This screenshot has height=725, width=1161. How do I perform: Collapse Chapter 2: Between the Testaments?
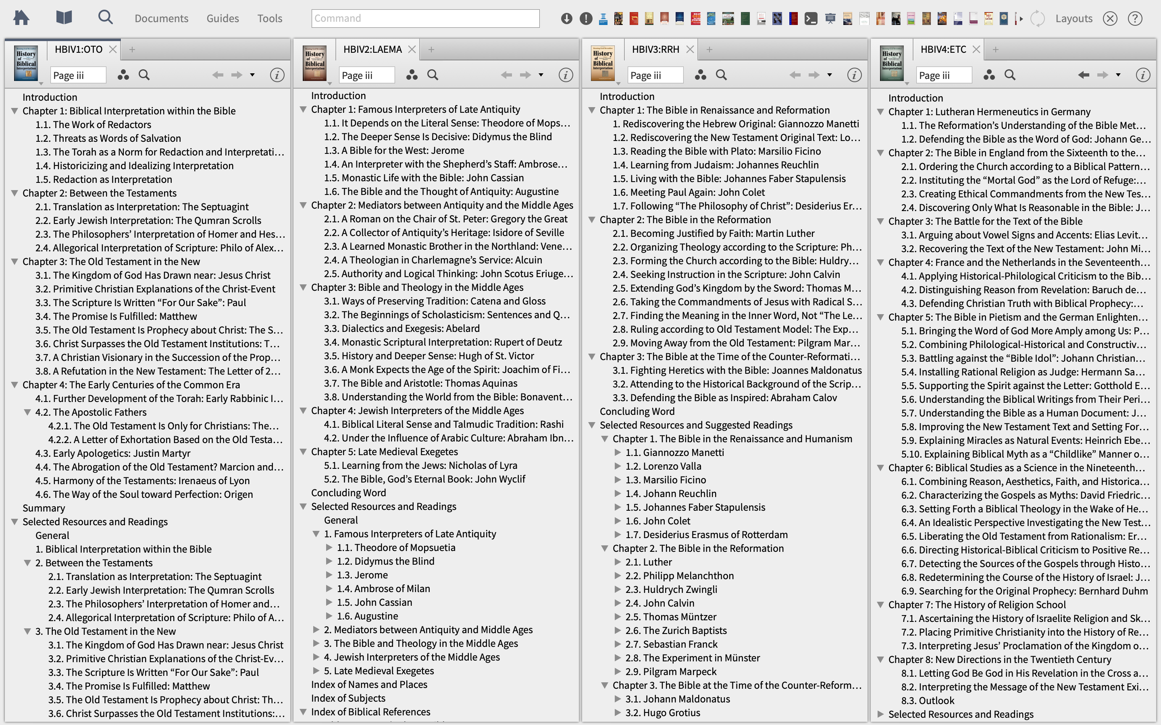15,193
